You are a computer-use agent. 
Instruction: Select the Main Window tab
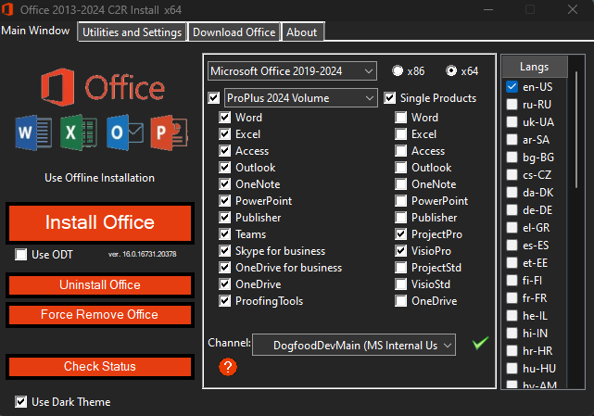point(35,31)
